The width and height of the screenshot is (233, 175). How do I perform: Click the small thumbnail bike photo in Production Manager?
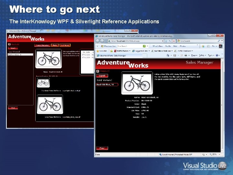43,83
